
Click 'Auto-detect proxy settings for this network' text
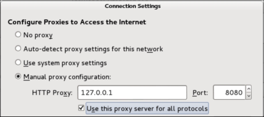coord(93,49)
